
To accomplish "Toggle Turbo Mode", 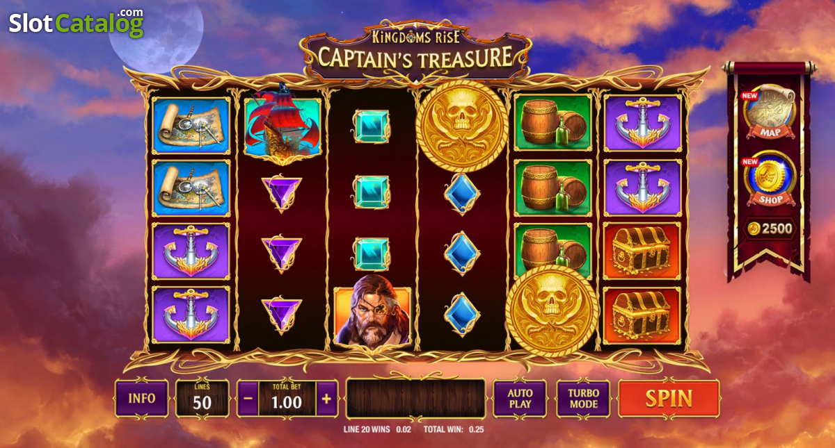I will (x=583, y=399).
